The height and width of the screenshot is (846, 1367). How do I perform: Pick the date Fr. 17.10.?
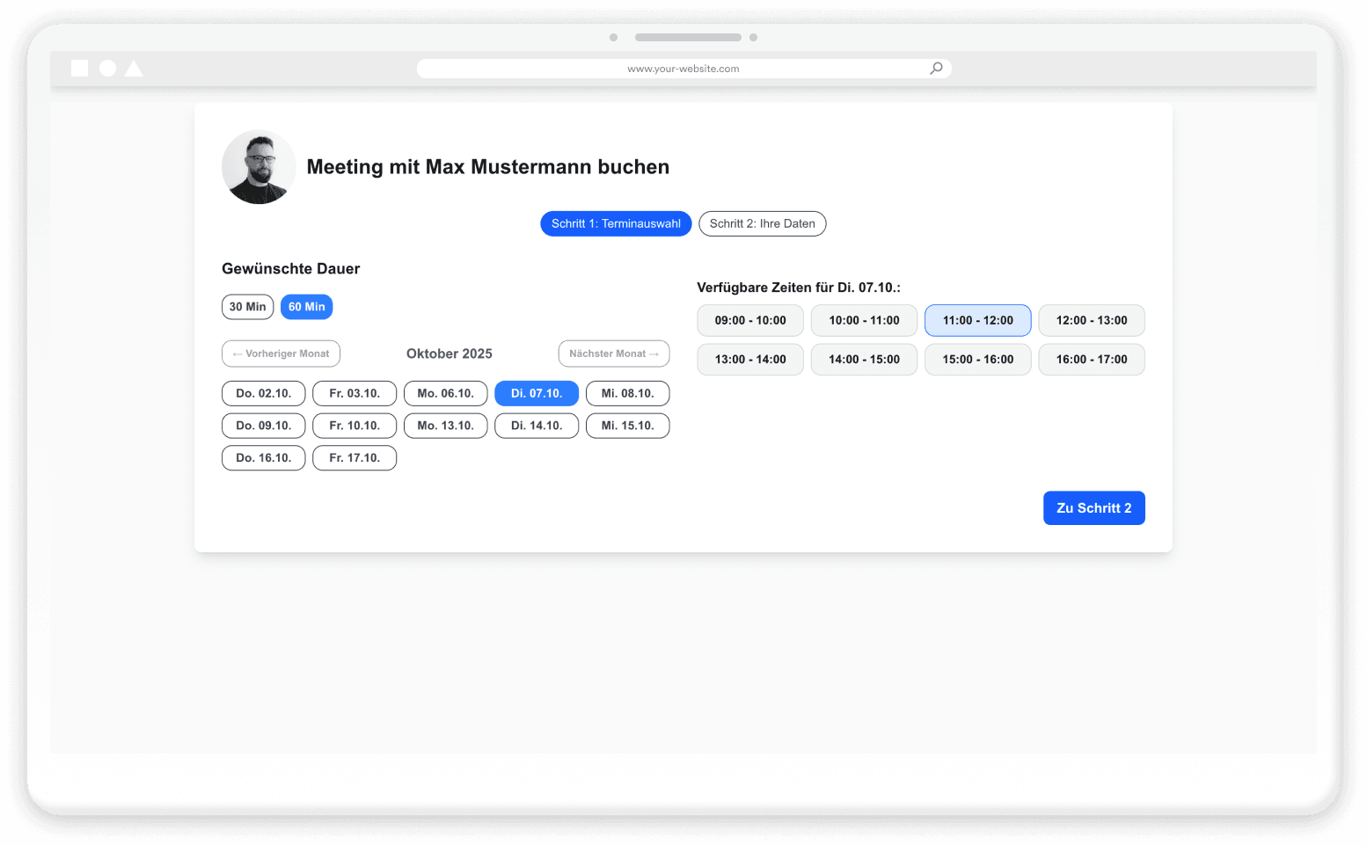pos(355,458)
